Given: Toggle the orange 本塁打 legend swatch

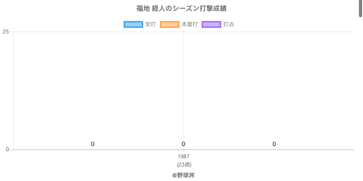Looking at the screenshot, I should tap(170, 24).
